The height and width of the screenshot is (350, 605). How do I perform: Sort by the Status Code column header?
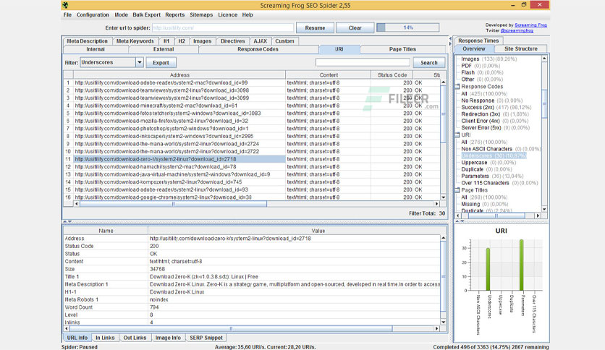click(392, 74)
